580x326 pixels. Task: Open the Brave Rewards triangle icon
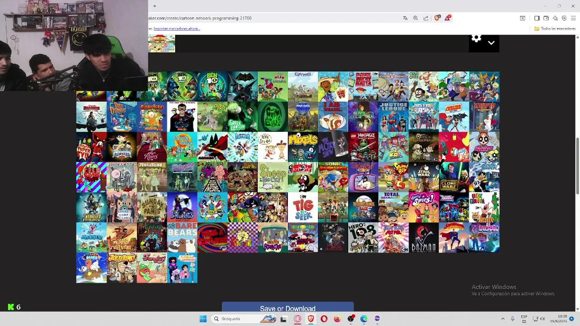[x=447, y=18]
